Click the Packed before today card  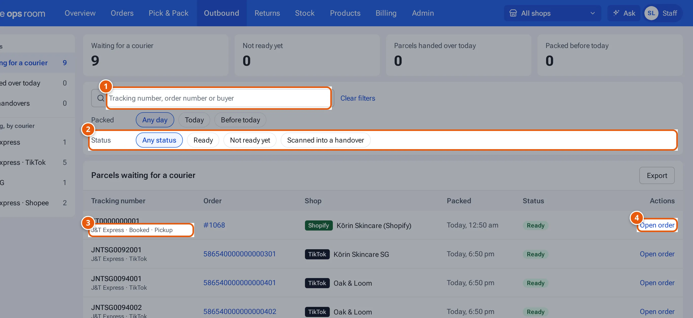pyautogui.click(x=610, y=55)
